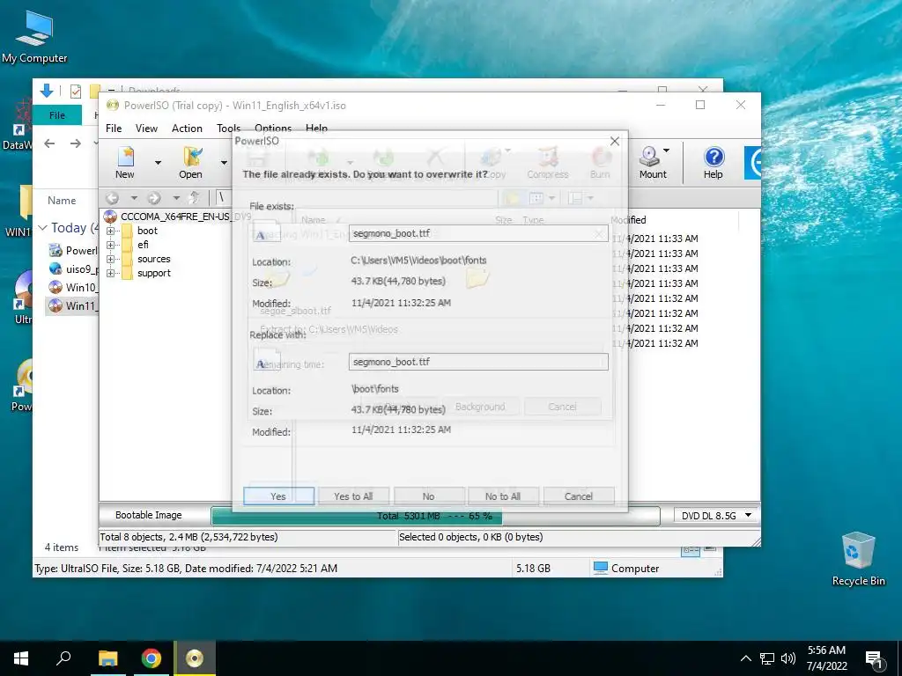Image resolution: width=902 pixels, height=676 pixels.
Task: Click the taskbar Search magnifier icon
Action: [x=63, y=658]
